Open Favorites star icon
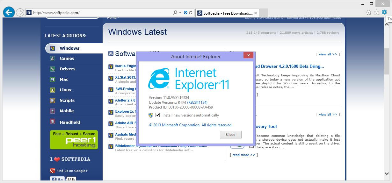 click(376, 12)
